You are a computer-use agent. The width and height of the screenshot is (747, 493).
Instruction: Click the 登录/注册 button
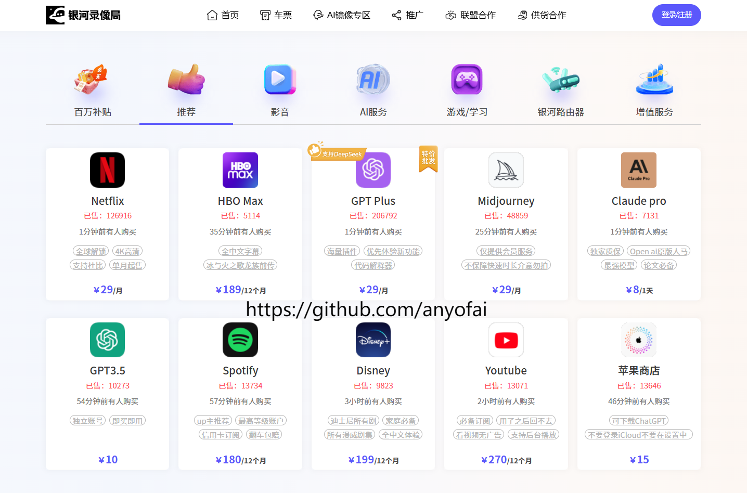(677, 15)
